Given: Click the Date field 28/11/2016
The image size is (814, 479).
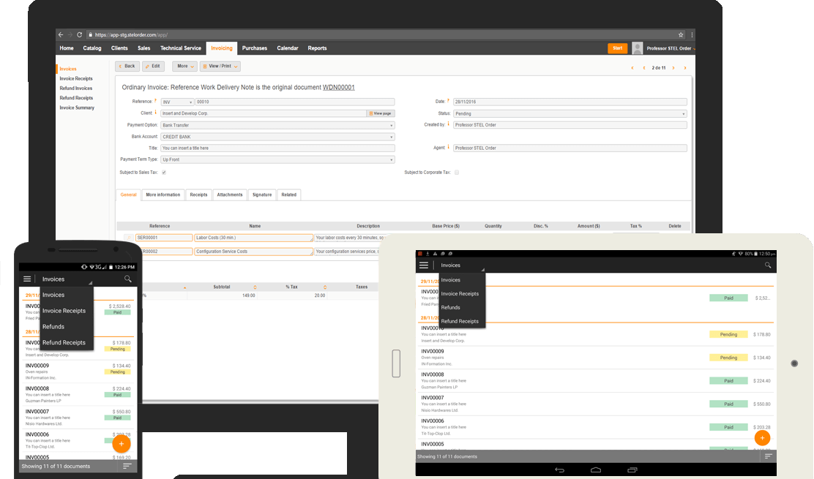Looking at the screenshot, I should (570, 102).
